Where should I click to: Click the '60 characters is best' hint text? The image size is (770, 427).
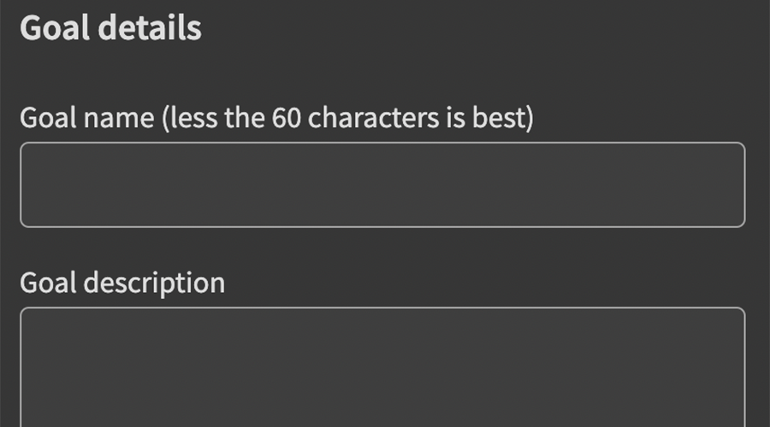click(402, 118)
